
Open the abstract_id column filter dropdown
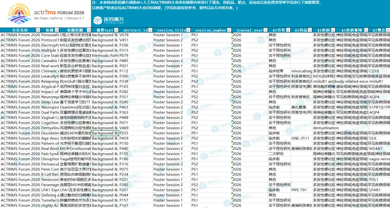click(x=150, y=30)
